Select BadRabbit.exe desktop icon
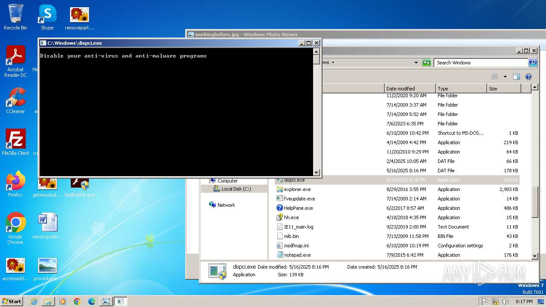 [x=80, y=188]
